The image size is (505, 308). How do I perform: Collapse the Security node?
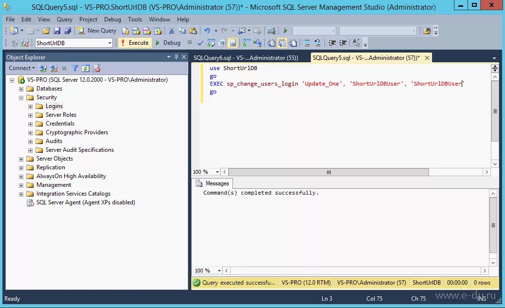(21, 97)
